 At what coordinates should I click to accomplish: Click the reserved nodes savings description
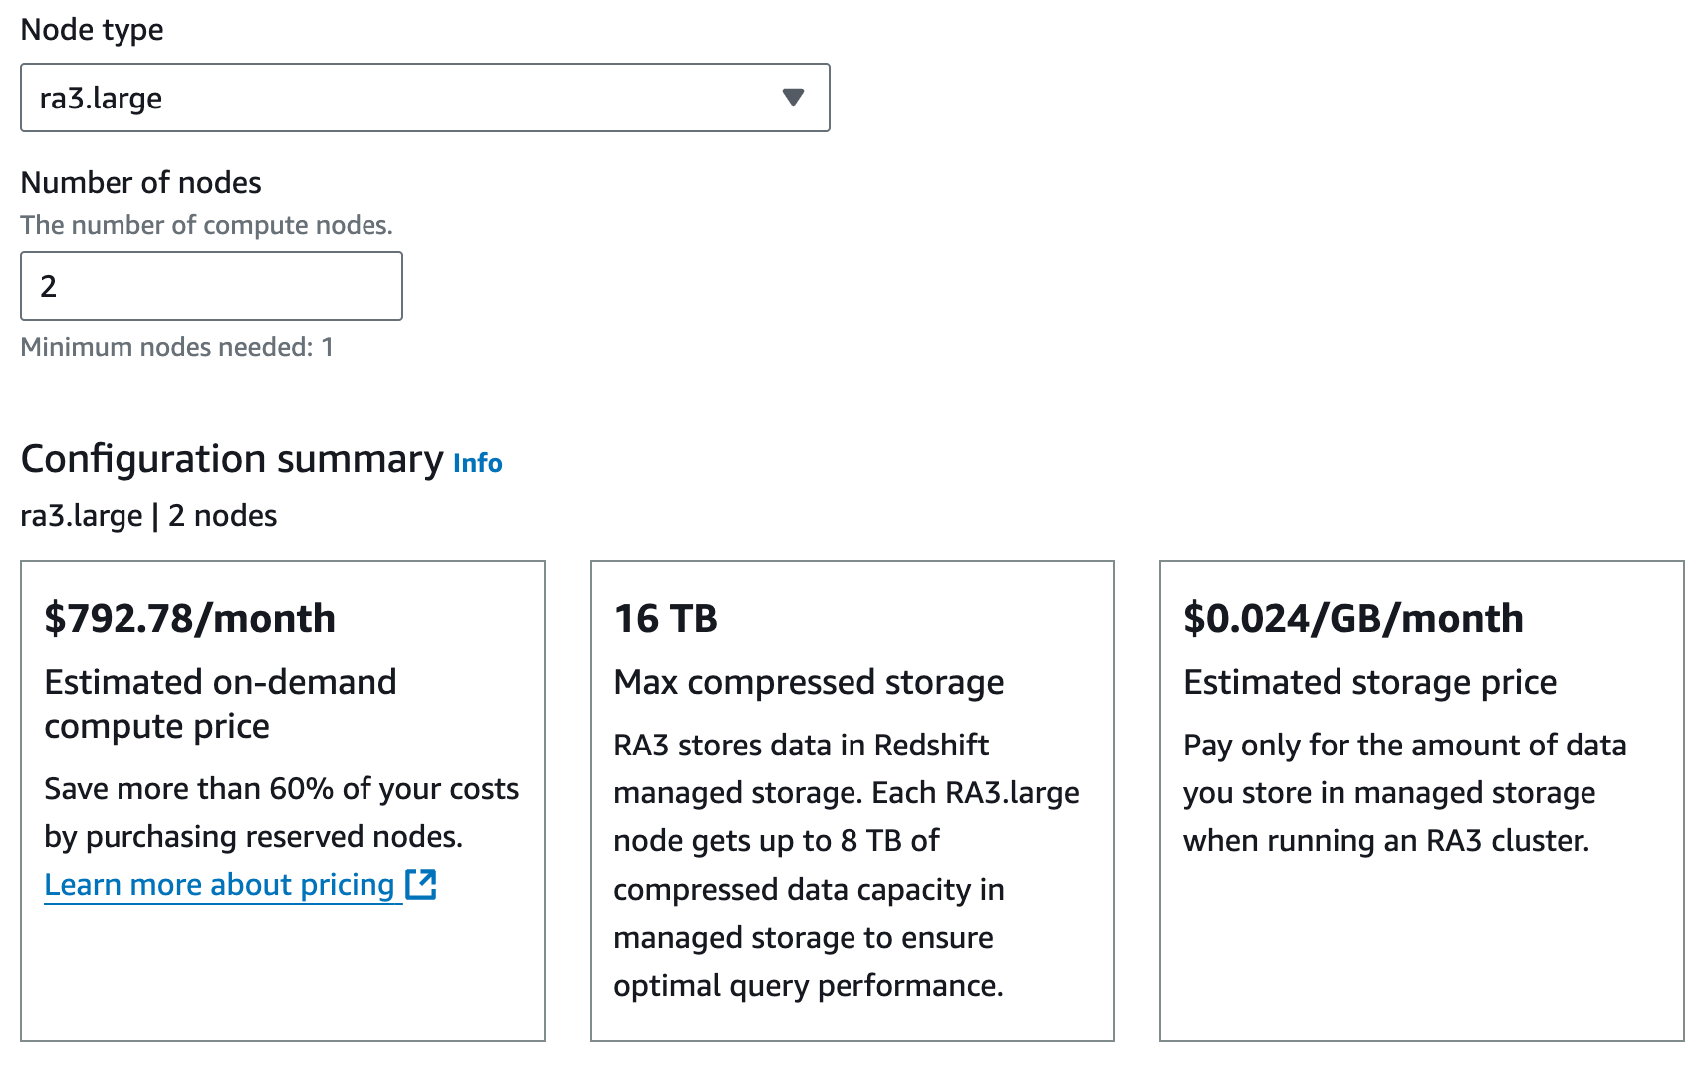(x=281, y=812)
